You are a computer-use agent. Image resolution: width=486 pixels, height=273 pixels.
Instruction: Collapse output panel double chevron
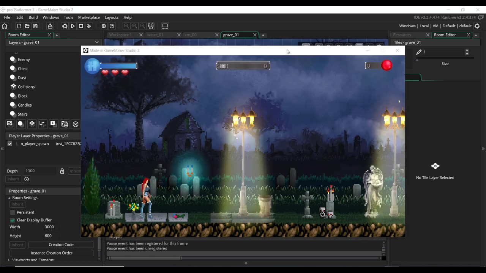click(246, 263)
